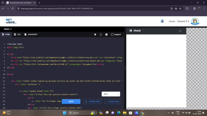Open the Web device dropdown
Image resolution: width=207 pixels, height=116 pixels.
pos(111,94)
